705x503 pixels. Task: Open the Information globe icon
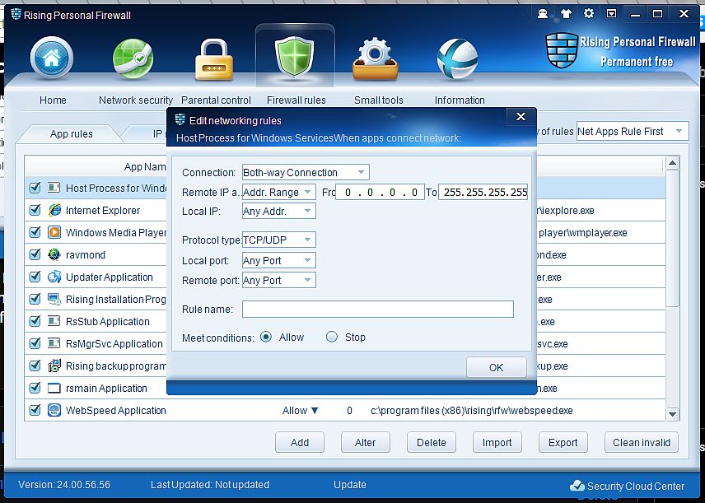[x=457, y=59]
